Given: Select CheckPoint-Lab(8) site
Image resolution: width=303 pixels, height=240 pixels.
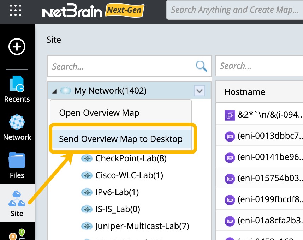Looking at the screenshot, I should pyautogui.click(x=131, y=158).
